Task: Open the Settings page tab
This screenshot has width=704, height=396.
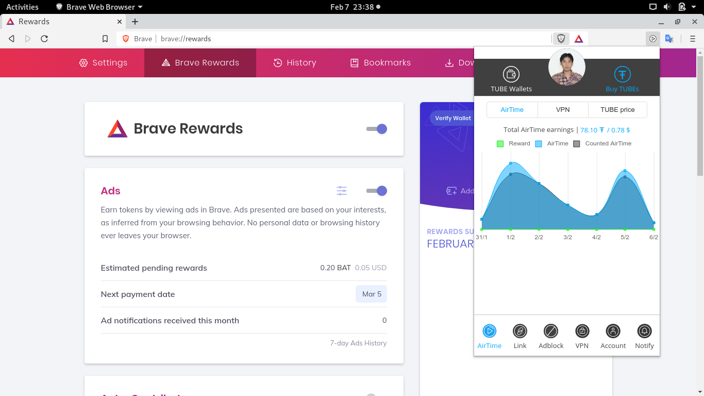Action: pos(103,63)
